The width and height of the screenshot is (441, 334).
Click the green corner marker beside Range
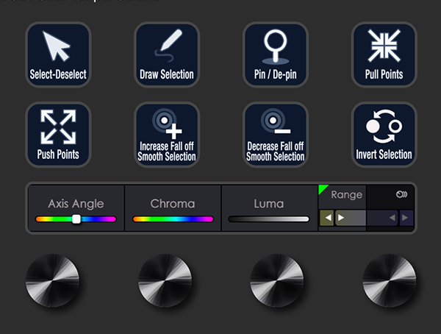[x=322, y=188]
